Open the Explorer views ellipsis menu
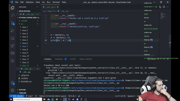This screenshot has height=101, width=180. pos(37,7)
